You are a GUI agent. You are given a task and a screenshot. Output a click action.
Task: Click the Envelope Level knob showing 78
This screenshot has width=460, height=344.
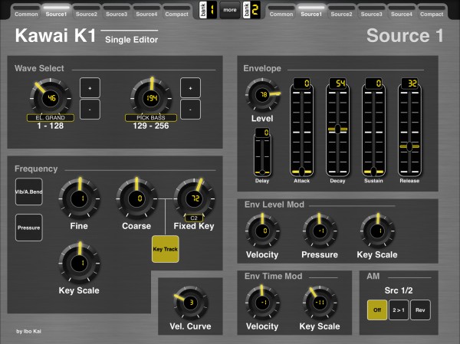click(x=262, y=95)
